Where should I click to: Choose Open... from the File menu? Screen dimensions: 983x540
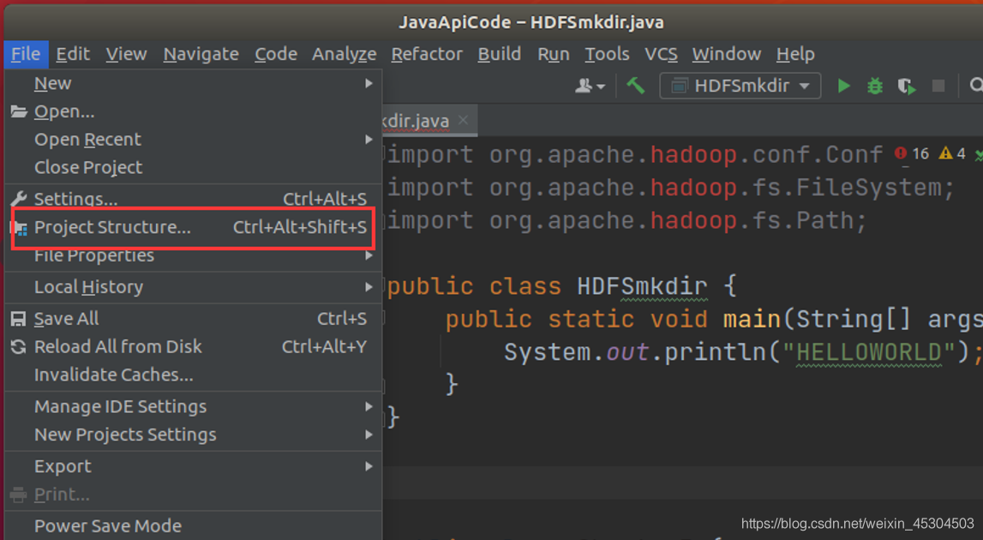193,111
